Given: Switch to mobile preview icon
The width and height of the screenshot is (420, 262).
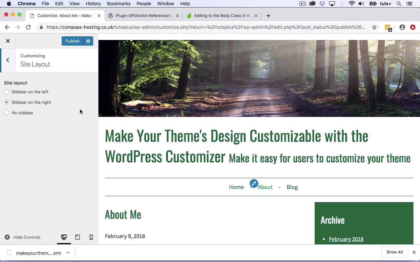Looking at the screenshot, I should 91,237.
